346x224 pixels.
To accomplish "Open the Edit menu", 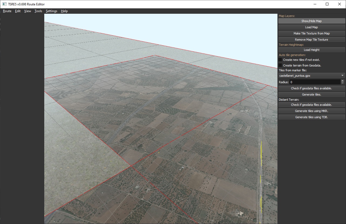I will [x=18, y=11].
